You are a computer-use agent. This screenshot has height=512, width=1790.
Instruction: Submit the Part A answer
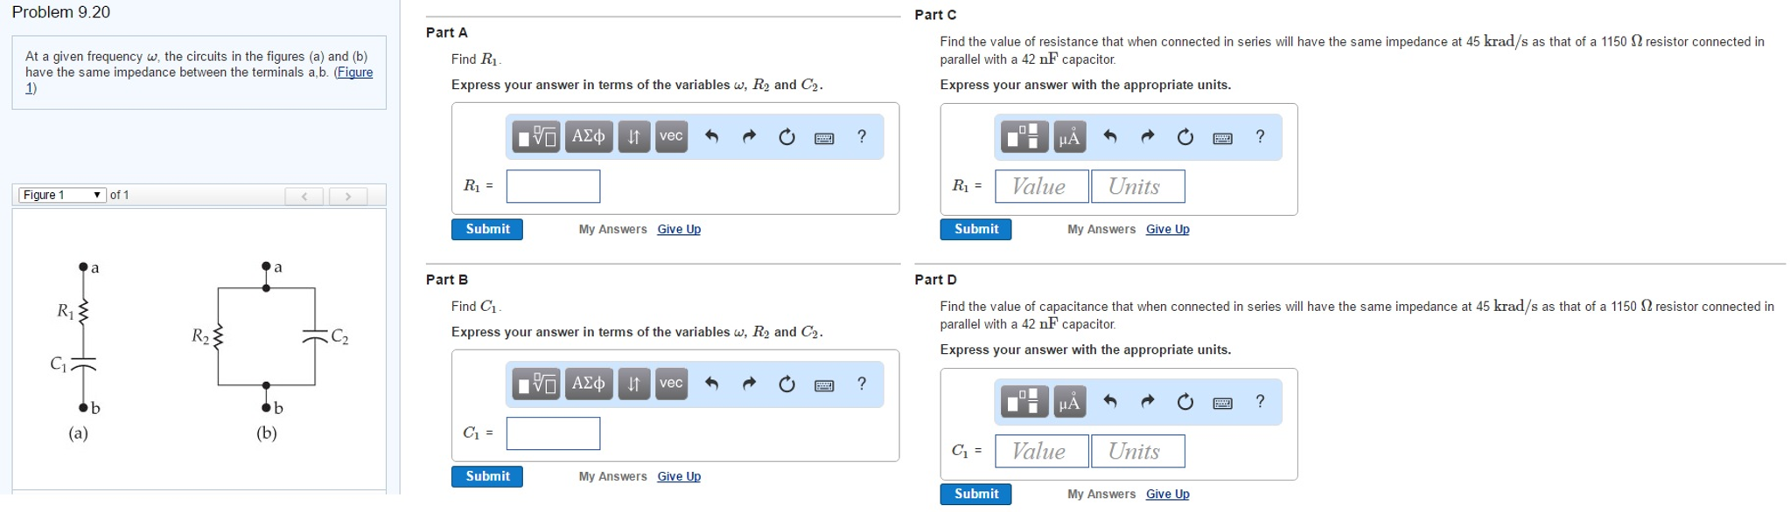click(486, 229)
